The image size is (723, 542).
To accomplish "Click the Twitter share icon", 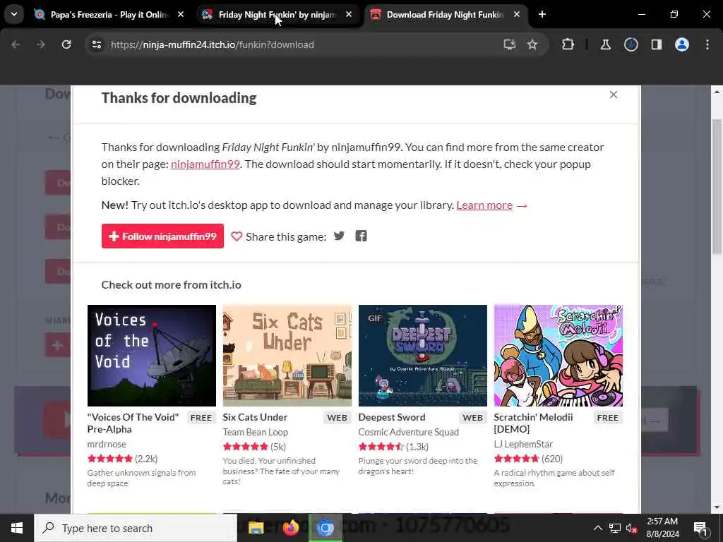I will point(339,236).
